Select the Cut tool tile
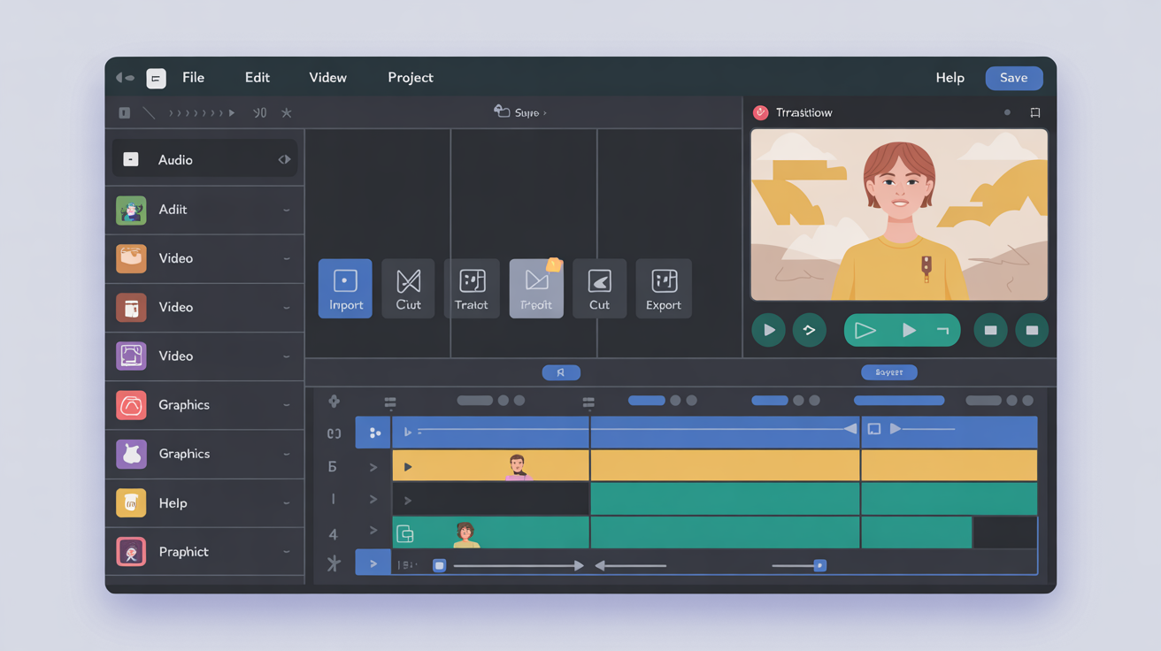Image resolution: width=1161 pixels, height=651 pixels. (x=599, y=288)
